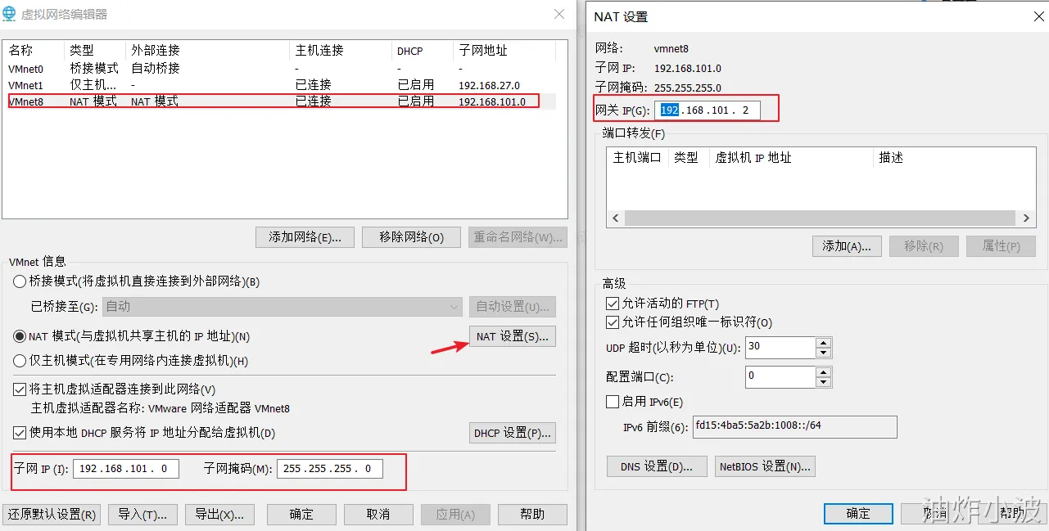Click the 主机端口 column header
Viewport: 1049px width, 531px height.
click(637, 158)
